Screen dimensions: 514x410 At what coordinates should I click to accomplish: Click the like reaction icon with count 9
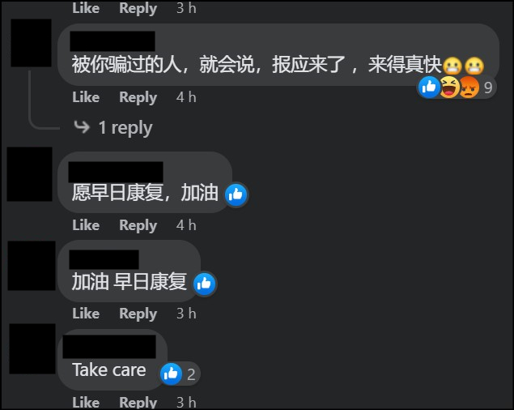[428, 87]
